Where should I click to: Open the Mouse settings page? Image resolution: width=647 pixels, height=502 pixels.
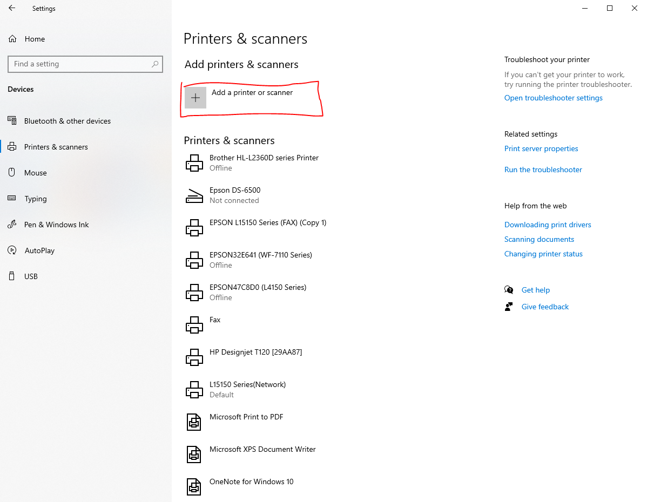coord(36,173)
